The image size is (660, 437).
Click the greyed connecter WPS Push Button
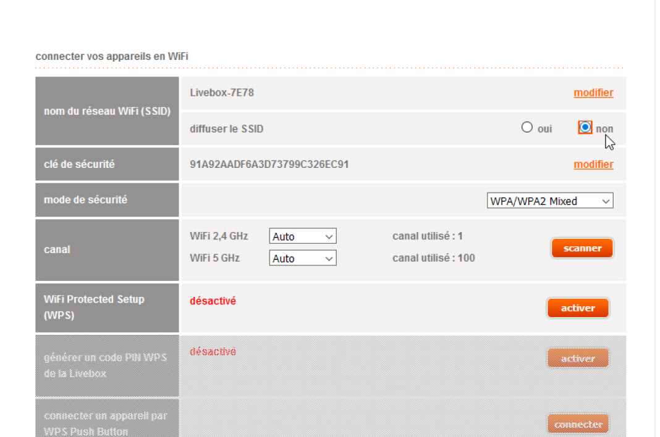click(x=578, y=425)
